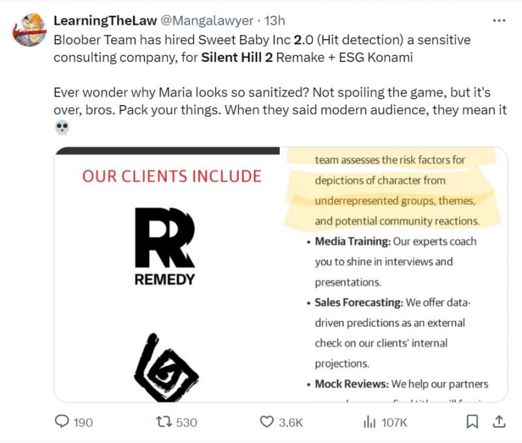The image size is (522, 443).
Task: Click the share upload icon
Action: click(x=499, y=422)
